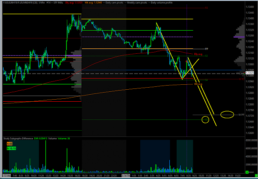The image size is (258, 179).
Task: Select the '5 Min' timeframe label
Action: pyautogui.click(x=41, y=2)
